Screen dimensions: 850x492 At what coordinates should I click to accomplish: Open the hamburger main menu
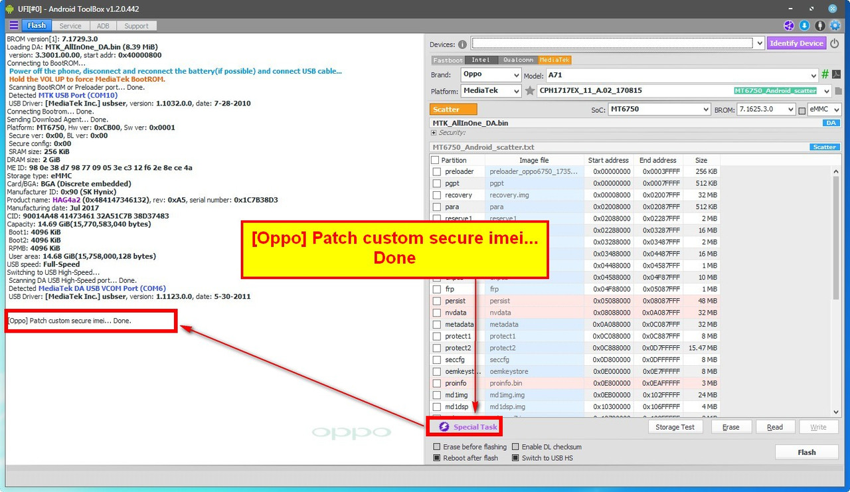(x=13, y=25)
